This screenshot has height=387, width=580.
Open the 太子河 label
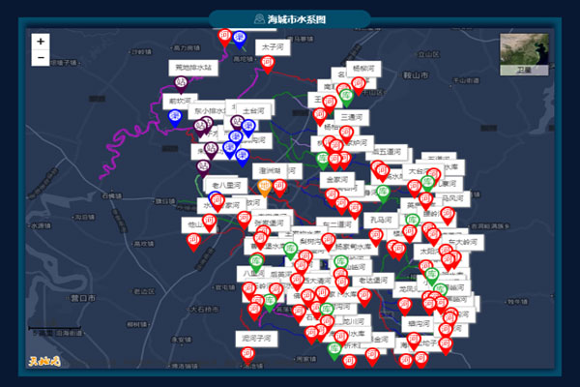click(273, 47)
